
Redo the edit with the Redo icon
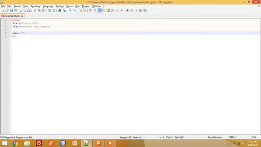[54, 10]
